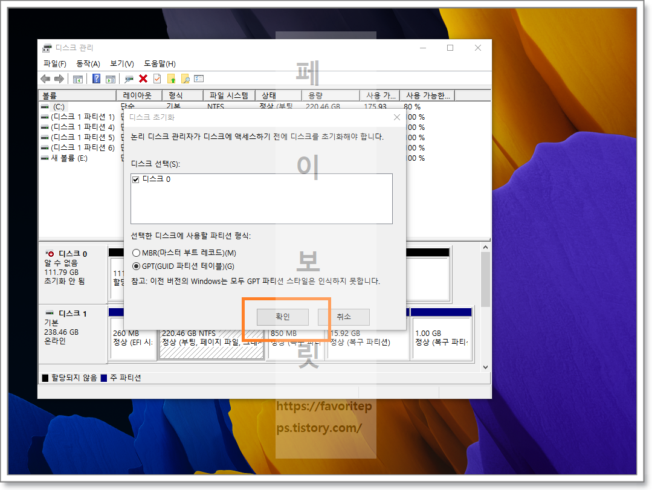This screenshot has height=490, width=652.
Task: Click the checklist settings toolbar icon
Action: [199, 79]
